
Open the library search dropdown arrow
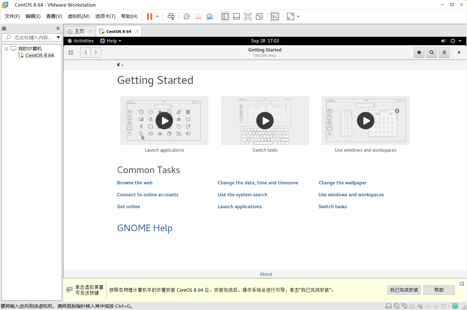point(59,37)
